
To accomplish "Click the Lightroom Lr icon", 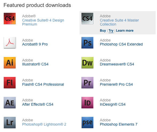I will [x=10, y=122].
